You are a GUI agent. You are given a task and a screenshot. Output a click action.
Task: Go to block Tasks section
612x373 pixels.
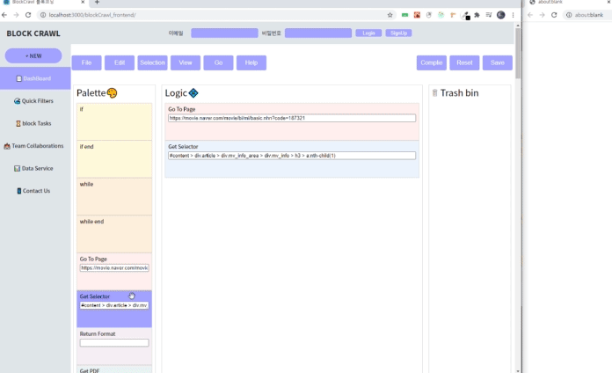click(x=35, y=123)
